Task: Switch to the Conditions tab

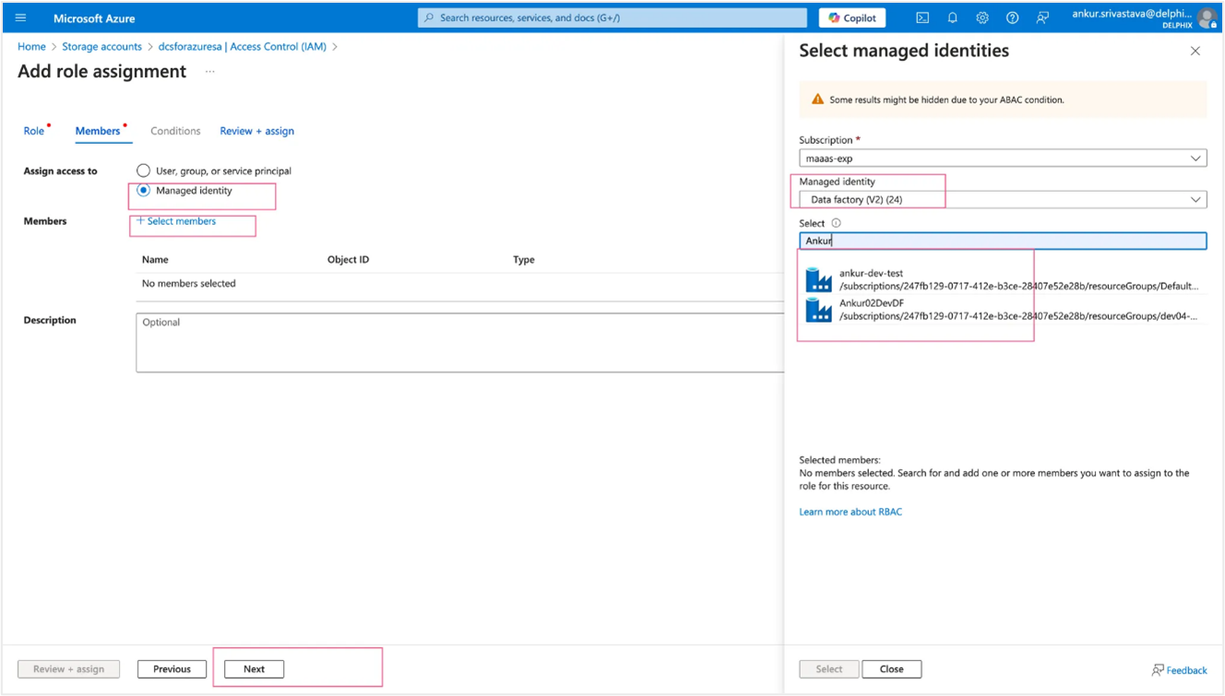Action: click(175, 130)
